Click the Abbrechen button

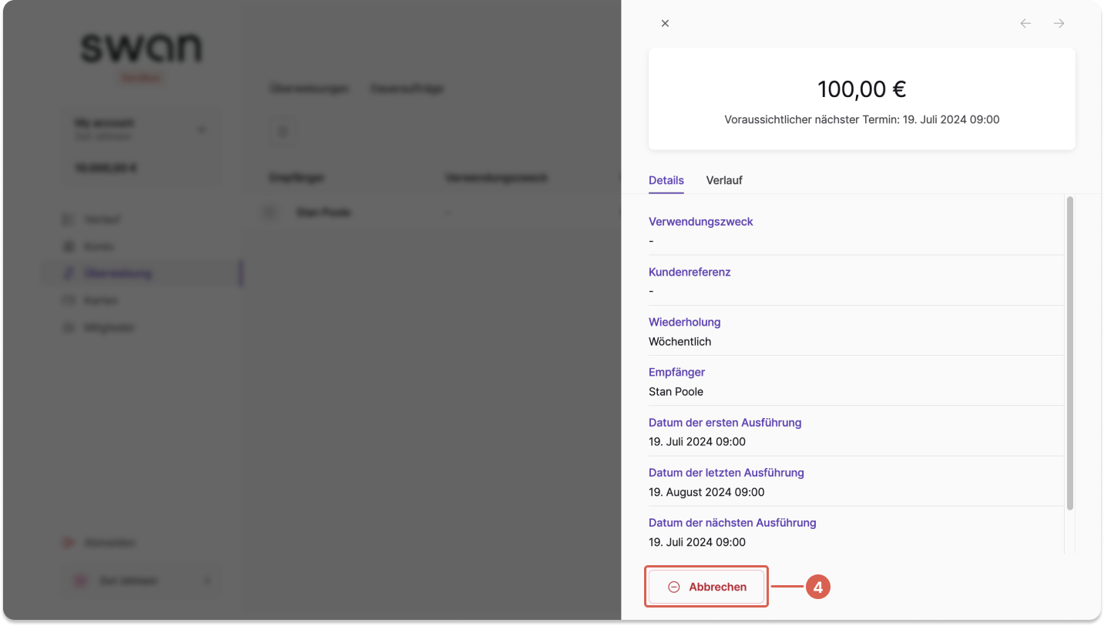[706, 587]
